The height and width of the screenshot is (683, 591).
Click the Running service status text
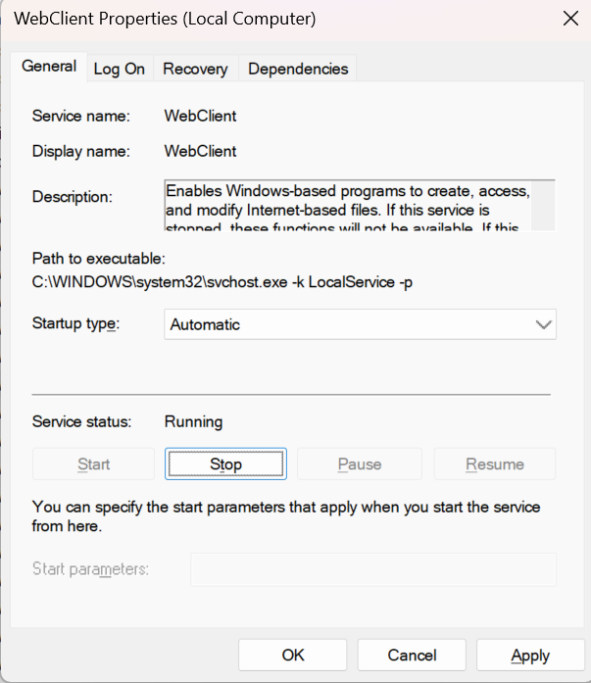pos(193,421)
